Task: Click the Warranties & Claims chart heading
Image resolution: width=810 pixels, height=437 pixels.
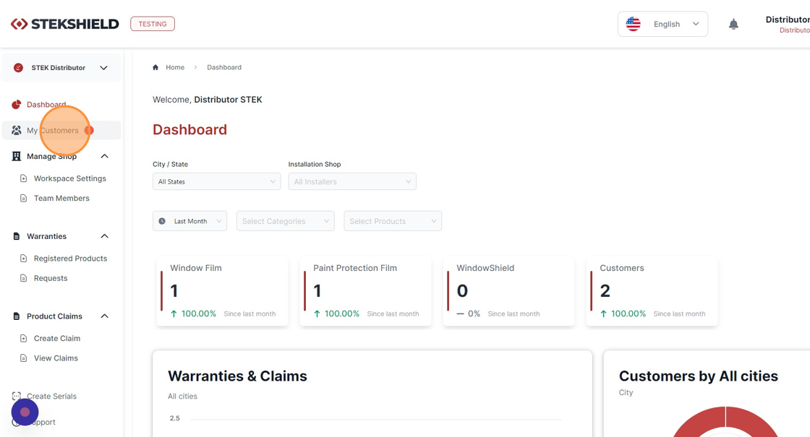Action: click(x=237, y=376)
